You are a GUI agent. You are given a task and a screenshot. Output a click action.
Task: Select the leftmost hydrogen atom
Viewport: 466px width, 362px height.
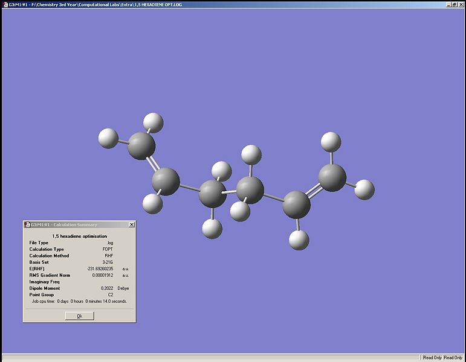coord(108,138)
